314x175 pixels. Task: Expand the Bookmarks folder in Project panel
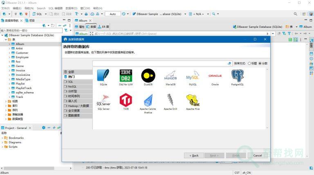(2, 138)
